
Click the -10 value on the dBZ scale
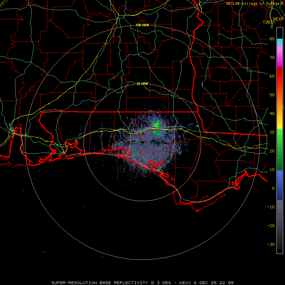tap(271, 207)
